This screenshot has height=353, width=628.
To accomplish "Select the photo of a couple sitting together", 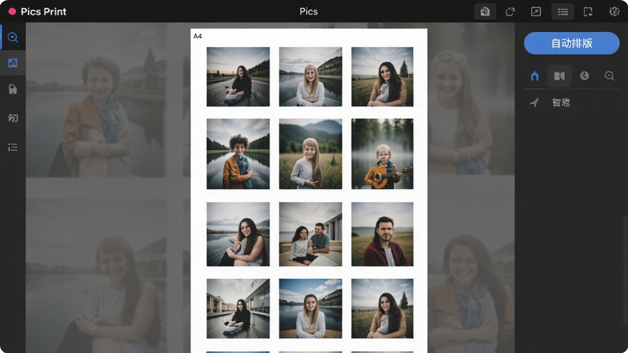I will (x=310, y=234).
